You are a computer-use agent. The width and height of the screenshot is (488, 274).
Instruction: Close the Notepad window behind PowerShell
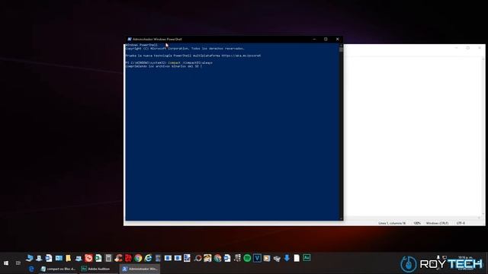point(480,48)
